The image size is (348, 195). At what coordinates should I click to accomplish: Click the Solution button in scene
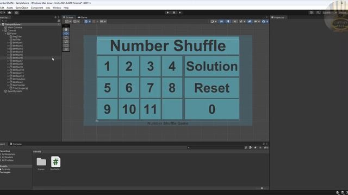212,66
